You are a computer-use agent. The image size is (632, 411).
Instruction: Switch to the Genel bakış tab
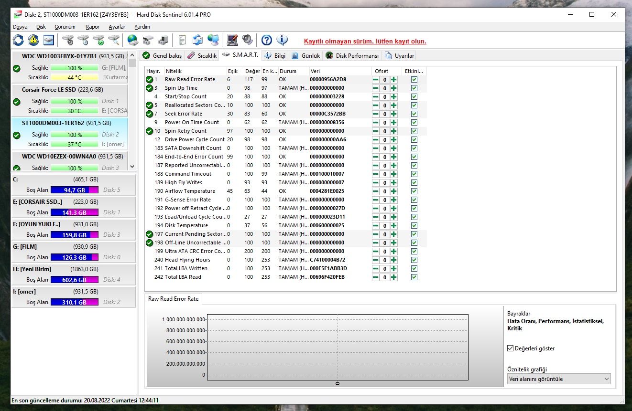tap(162, 56)
